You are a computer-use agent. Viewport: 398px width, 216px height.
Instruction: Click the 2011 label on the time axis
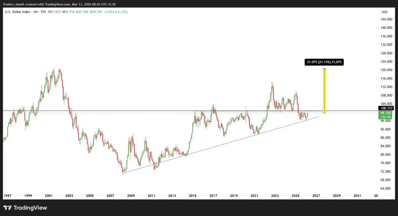click(x=152, y=196)
